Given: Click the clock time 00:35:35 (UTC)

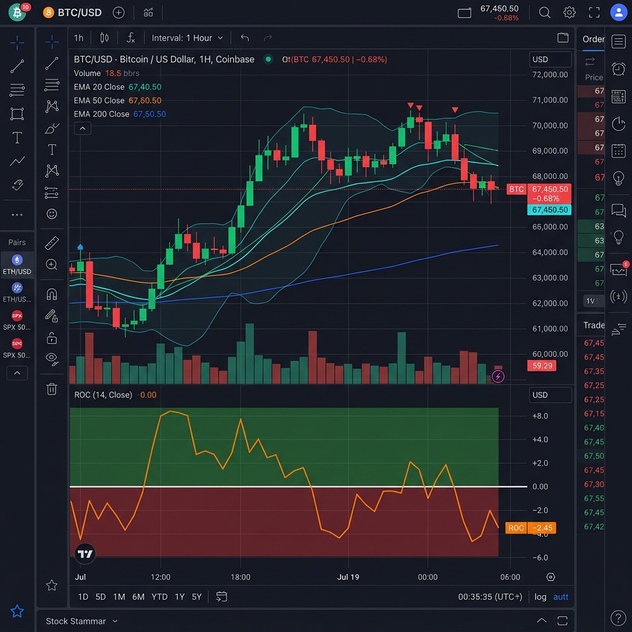Looking at the screenshot, I should pos(490,597).
